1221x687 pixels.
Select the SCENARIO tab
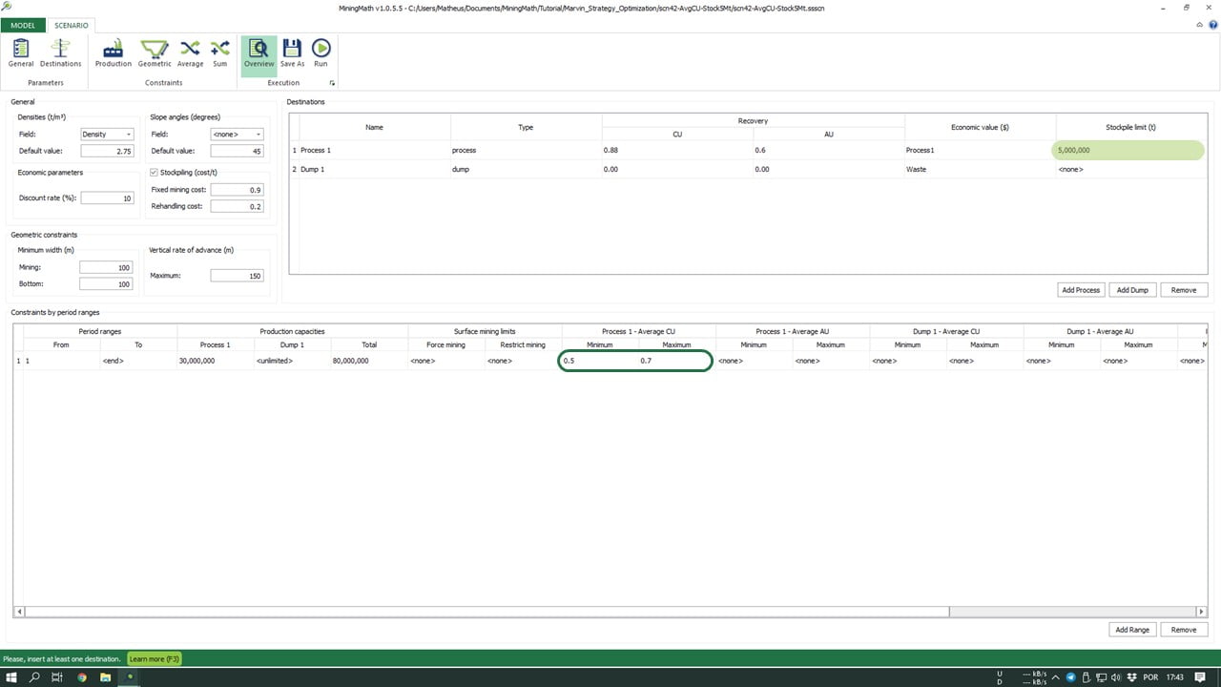[x=72, y=25]
